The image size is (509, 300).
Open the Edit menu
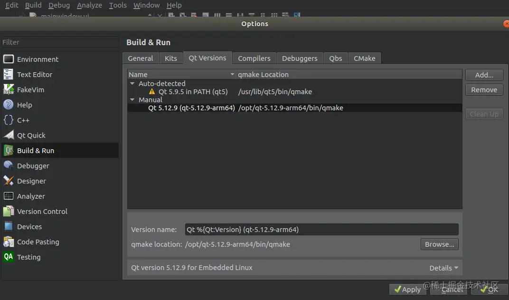(x=12, y=5)
